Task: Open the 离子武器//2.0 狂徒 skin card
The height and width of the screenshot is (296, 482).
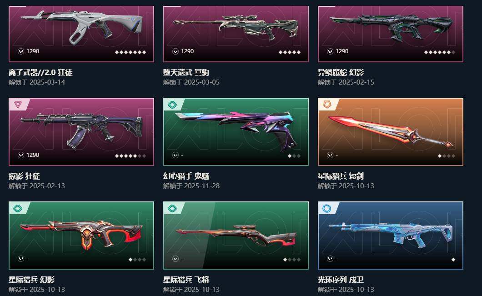Action: pyautogui.click(x=81, y=34)
